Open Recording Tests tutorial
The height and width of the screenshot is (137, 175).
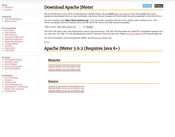[12, 62]
